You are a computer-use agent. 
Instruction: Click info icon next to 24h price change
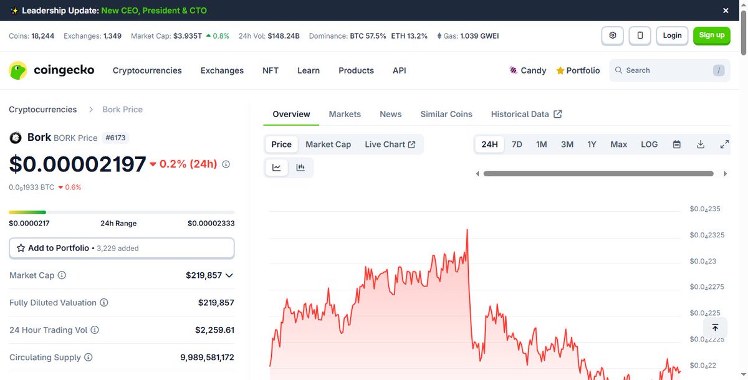click(226, 164)
